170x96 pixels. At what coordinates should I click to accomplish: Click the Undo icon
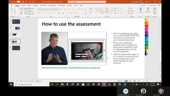pyautogui.click(x=26, y=2)
